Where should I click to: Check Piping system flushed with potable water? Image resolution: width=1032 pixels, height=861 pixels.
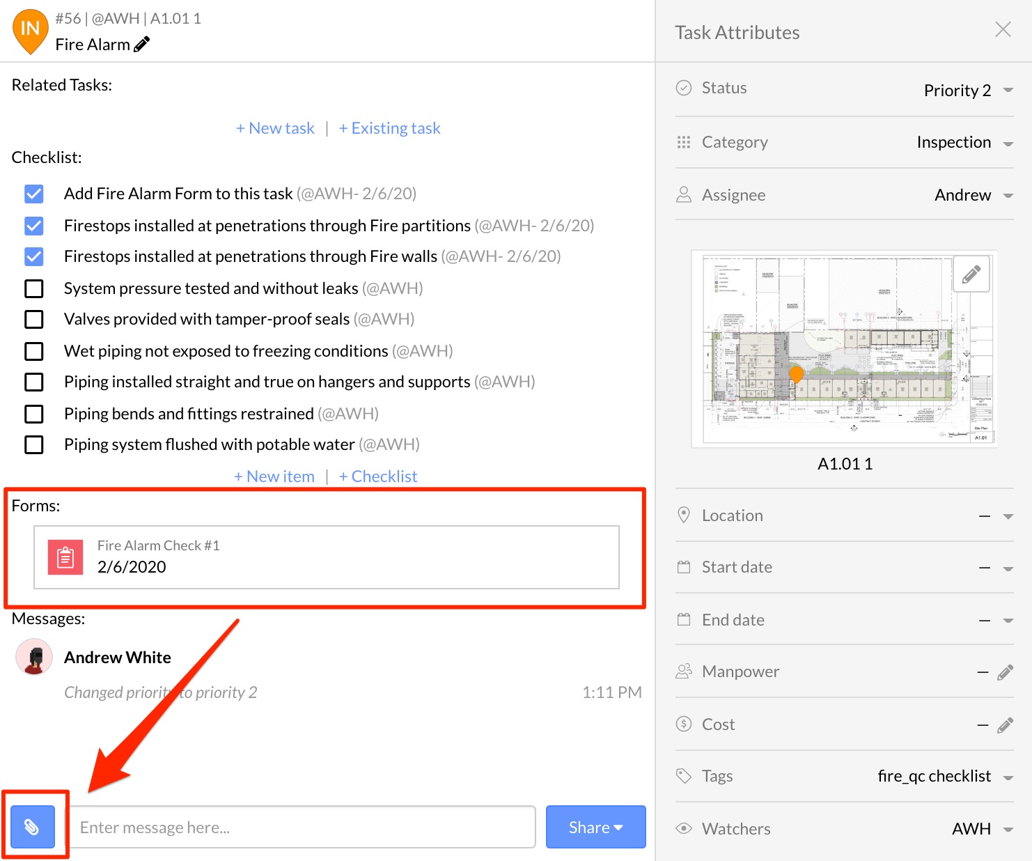tap(34, 444)
